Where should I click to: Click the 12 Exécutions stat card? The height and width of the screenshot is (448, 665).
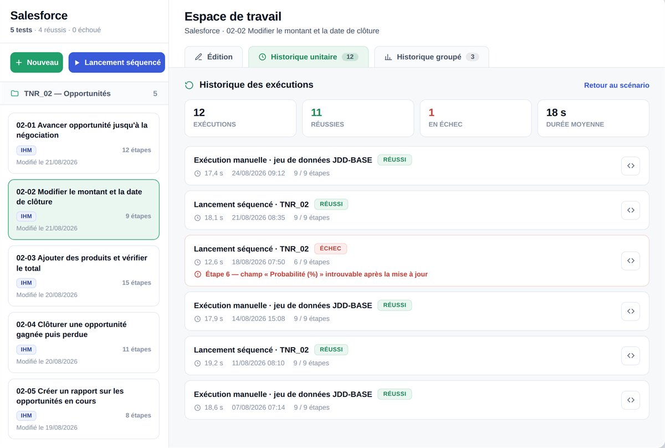[x=241, y=118]
